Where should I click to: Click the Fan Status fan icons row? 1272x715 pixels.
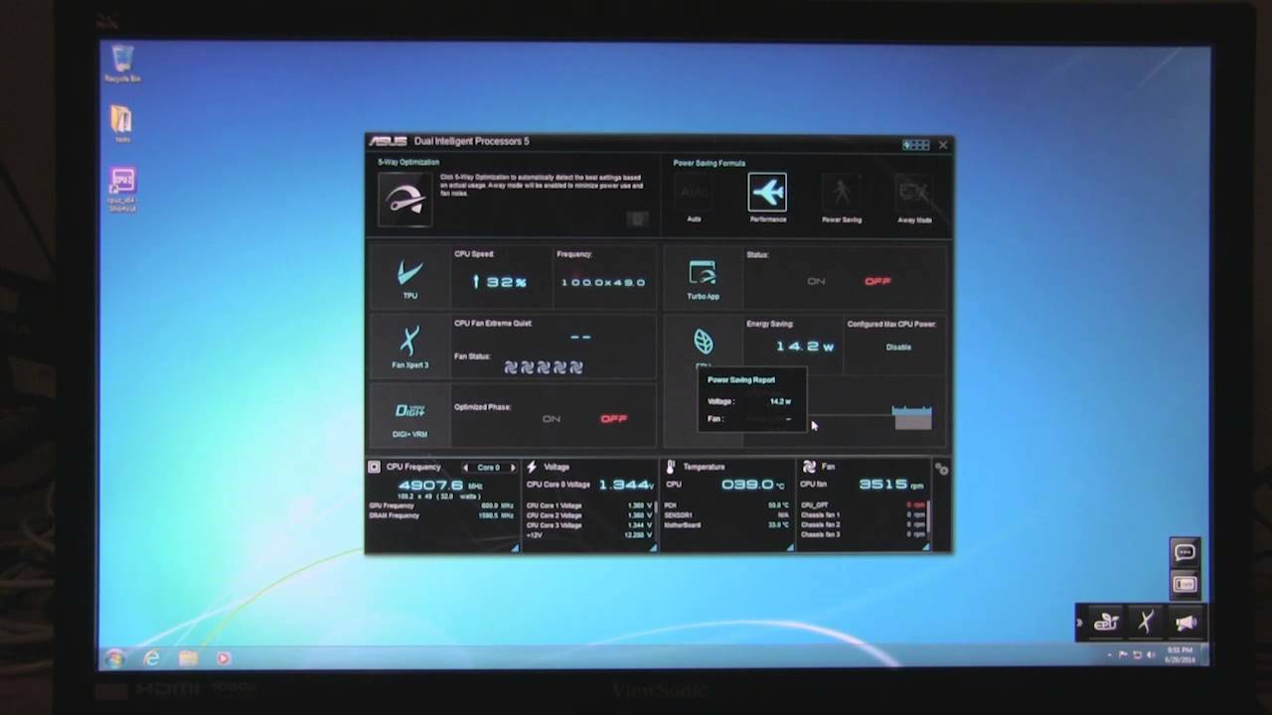pyautogui.click(x=543, y=366)
